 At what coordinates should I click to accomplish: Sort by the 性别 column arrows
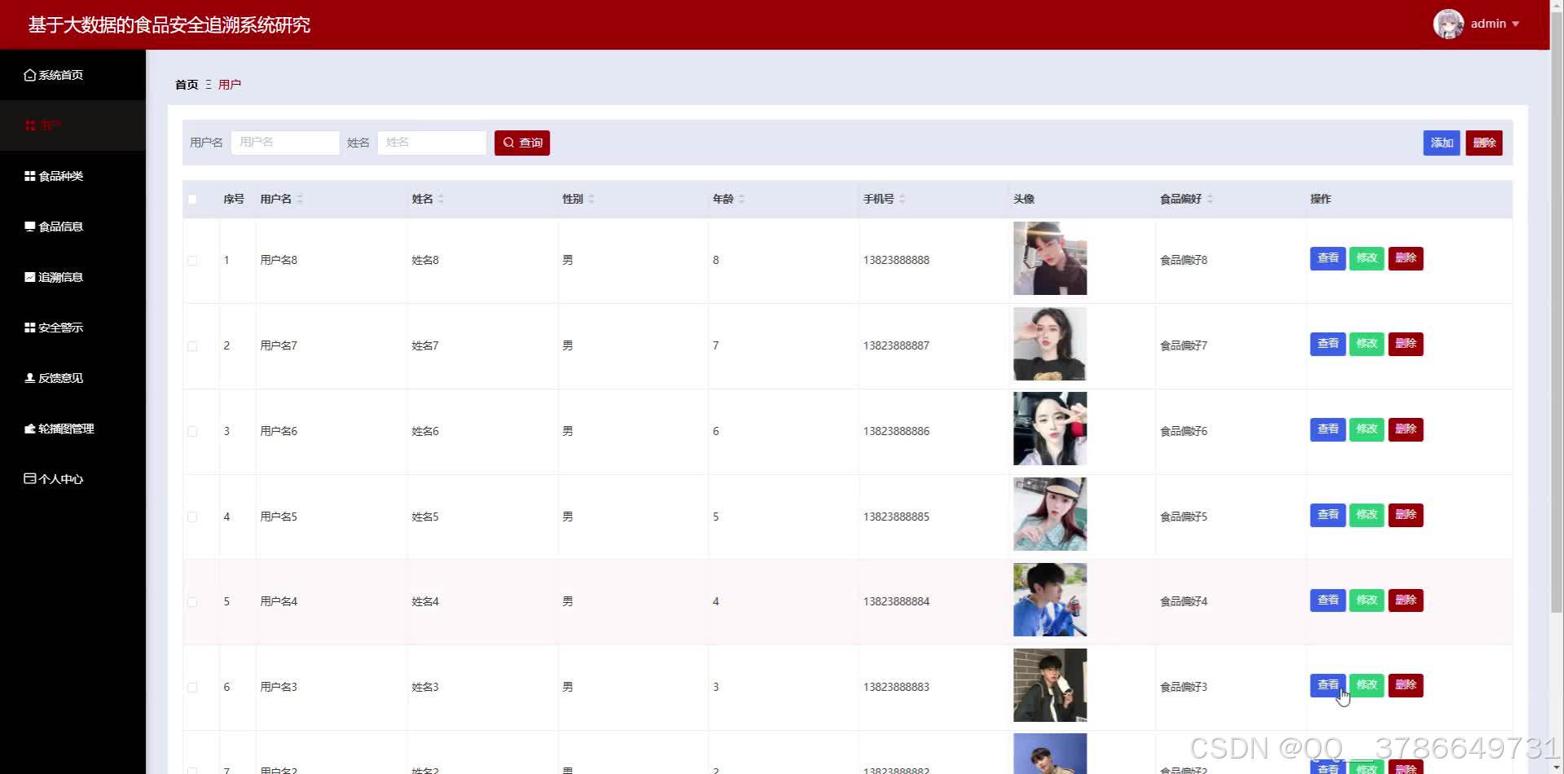[x=591, y=199]
